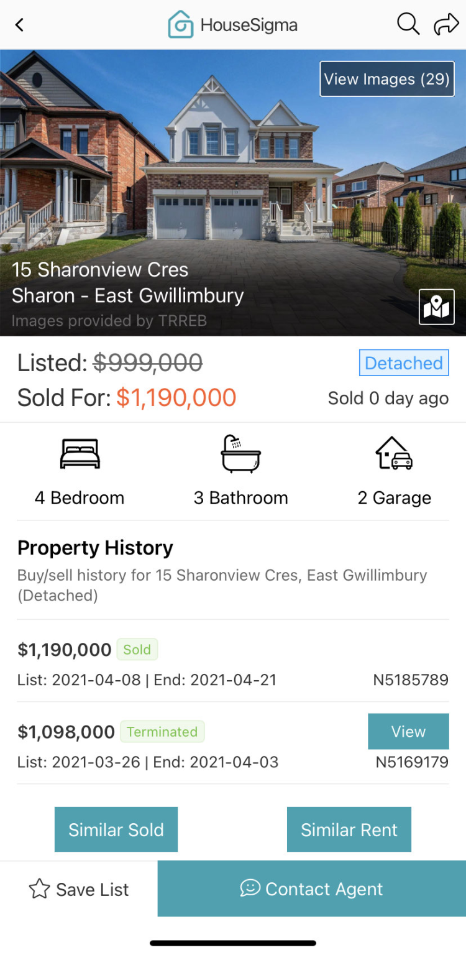
Task: Tap the garage car icon
Action: (394, 454)
